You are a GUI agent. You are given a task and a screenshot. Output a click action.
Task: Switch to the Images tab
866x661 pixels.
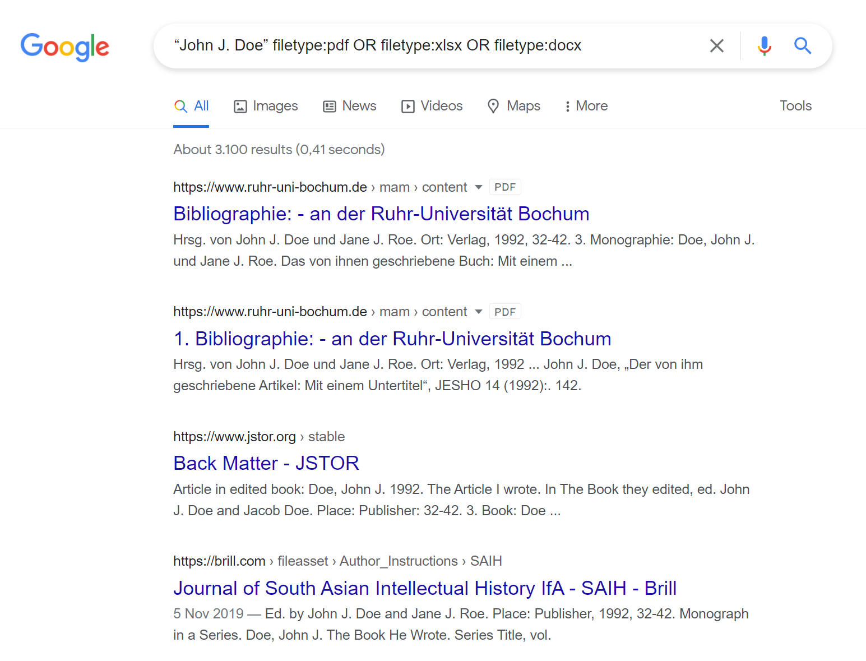(x=266, y=106)
